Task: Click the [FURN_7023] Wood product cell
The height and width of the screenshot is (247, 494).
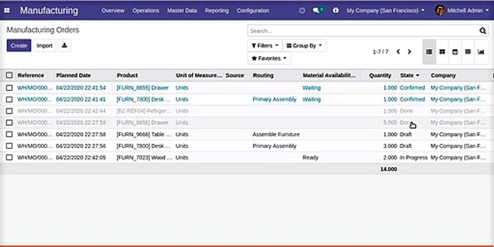Action: point(144,158)
